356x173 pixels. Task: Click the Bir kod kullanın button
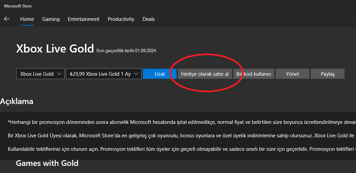coord(254,74)
